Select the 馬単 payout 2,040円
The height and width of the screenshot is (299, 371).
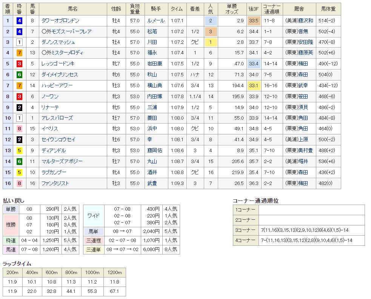click(151, 231)
